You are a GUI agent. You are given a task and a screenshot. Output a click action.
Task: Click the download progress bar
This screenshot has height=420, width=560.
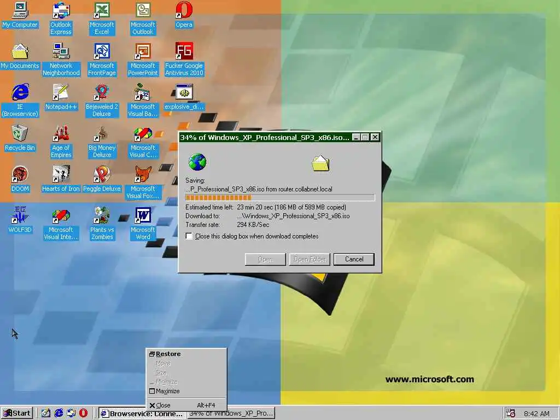pyautogui.click(x=280, y=197)
